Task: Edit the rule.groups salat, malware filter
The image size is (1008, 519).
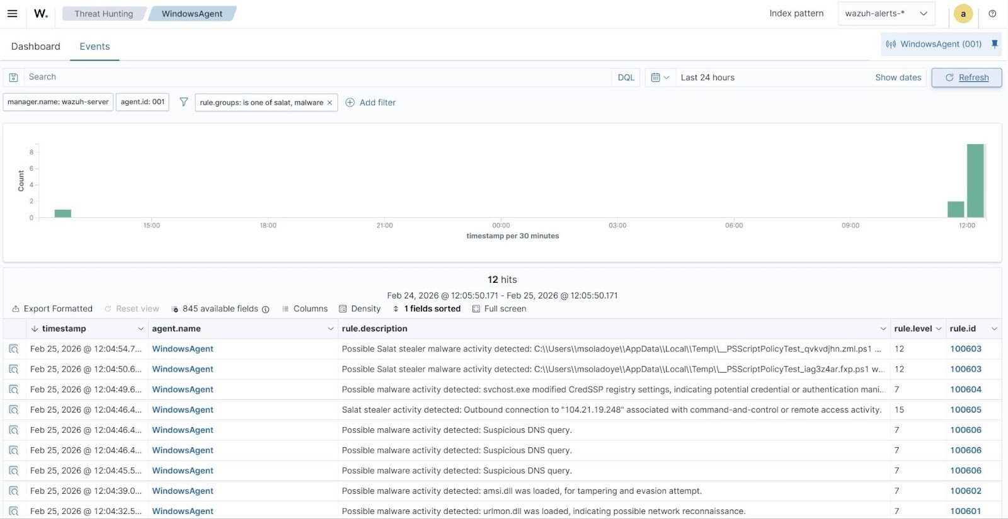Action: tap(261, 103)
